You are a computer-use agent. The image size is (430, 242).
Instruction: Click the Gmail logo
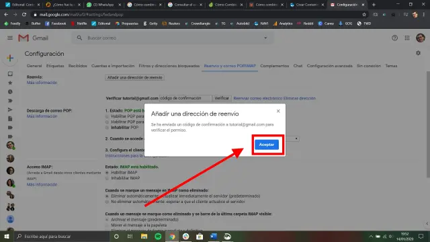coord(33,38)
